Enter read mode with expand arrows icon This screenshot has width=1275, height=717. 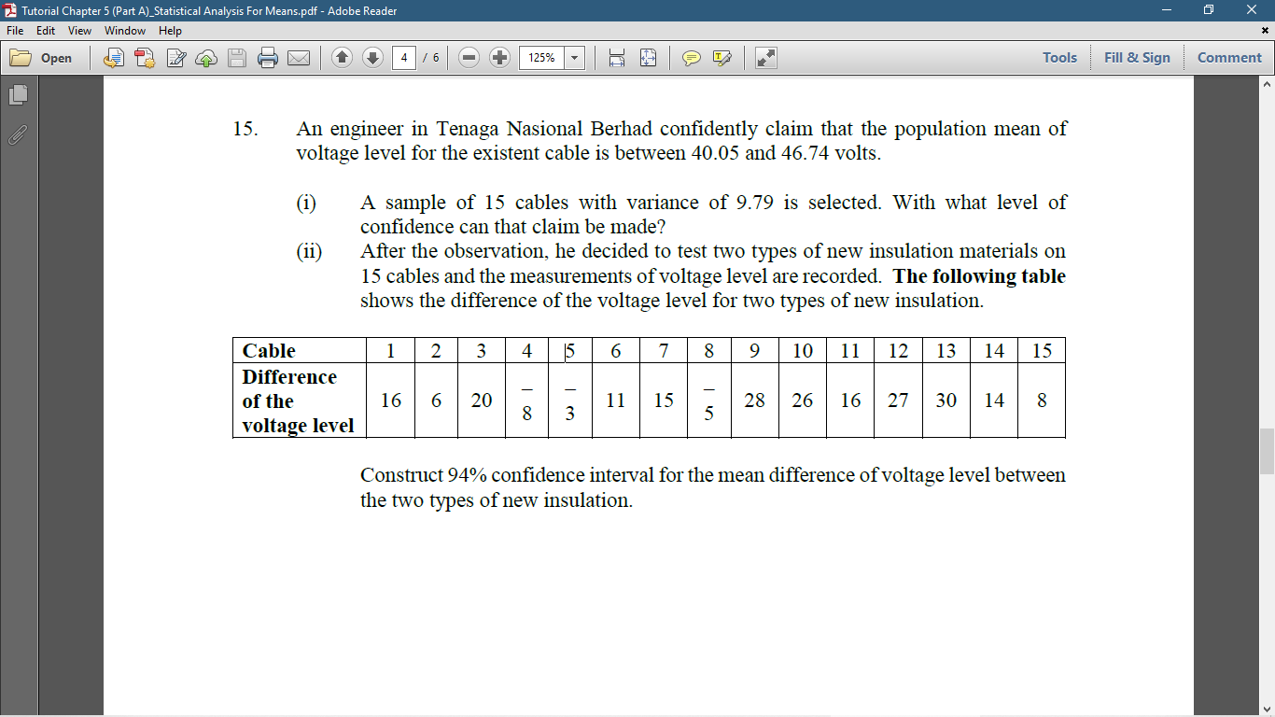[765, 58]
